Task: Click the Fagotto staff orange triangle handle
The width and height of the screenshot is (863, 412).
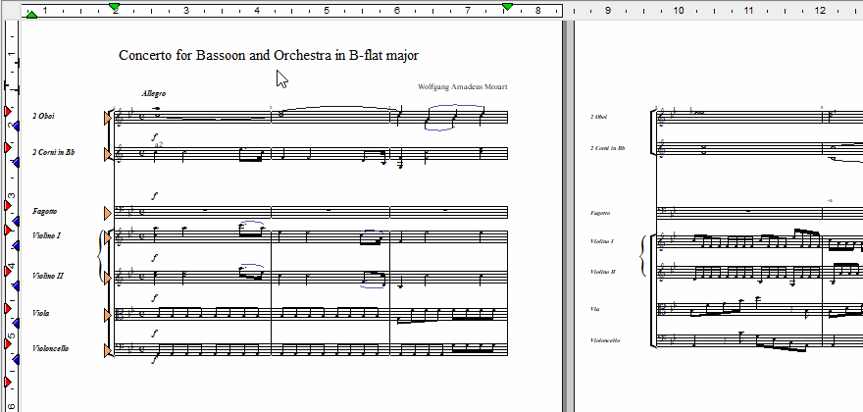Action: (x=108, y=212)
